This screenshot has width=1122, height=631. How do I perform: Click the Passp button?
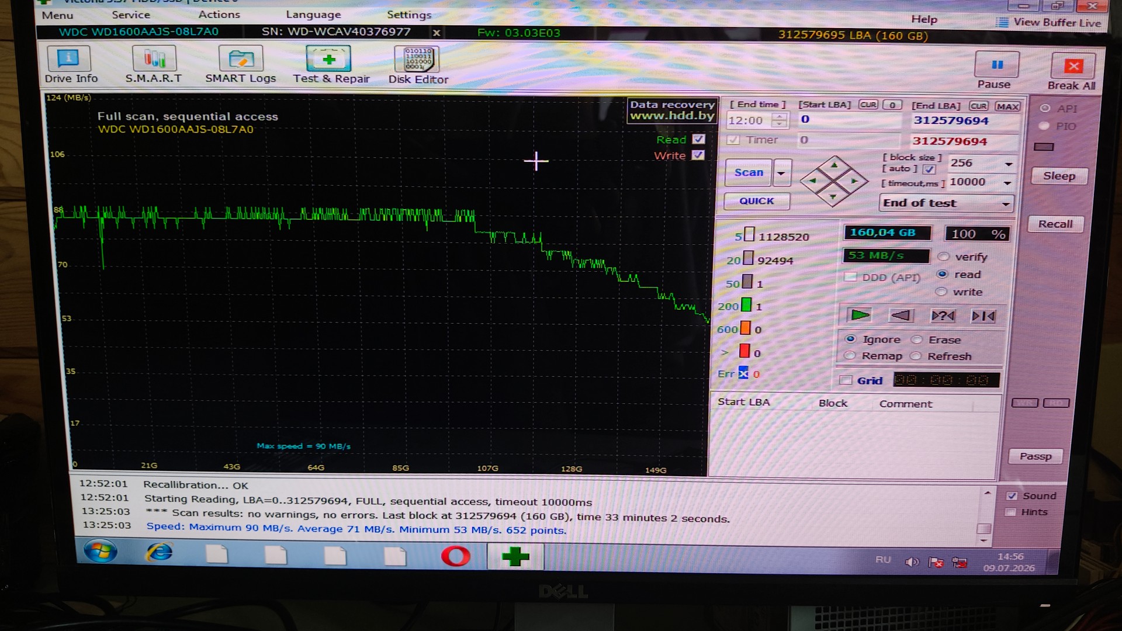click(x=1035, y=456)
